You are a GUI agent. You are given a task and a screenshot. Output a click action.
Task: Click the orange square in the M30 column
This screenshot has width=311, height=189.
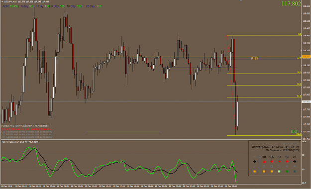(x=272, y=172)
